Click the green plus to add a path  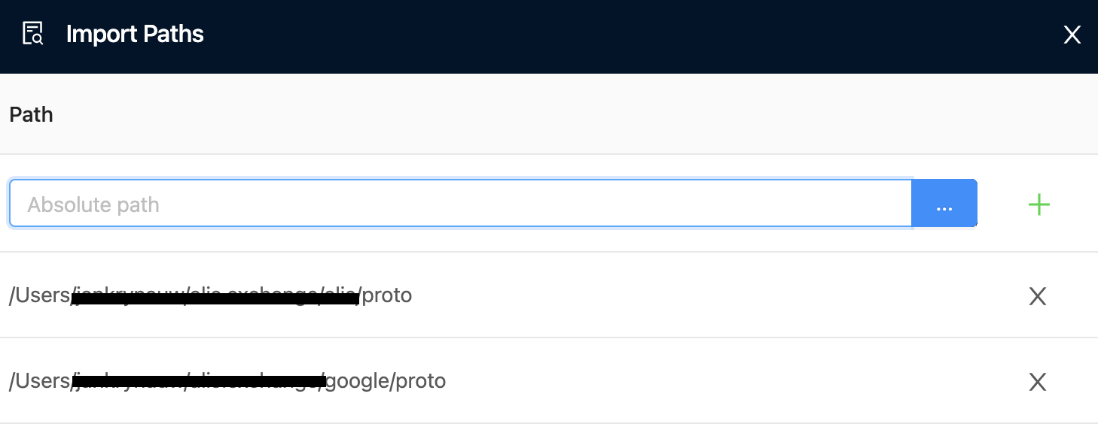[x=1039, y=204]
